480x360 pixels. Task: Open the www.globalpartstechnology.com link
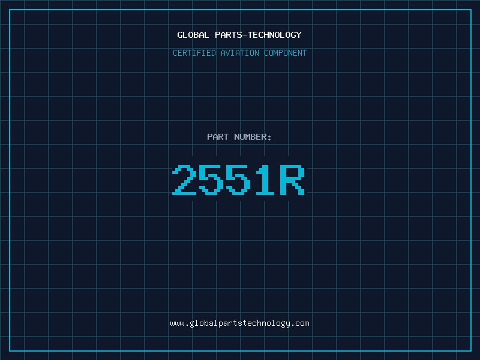coord(239,323)
